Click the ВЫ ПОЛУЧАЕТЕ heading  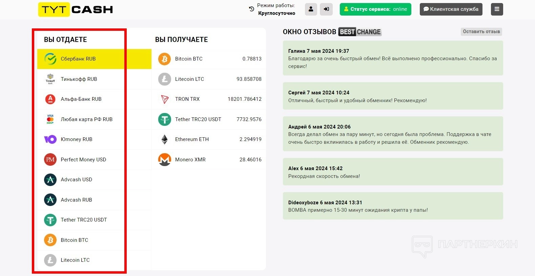coord(182,40)
